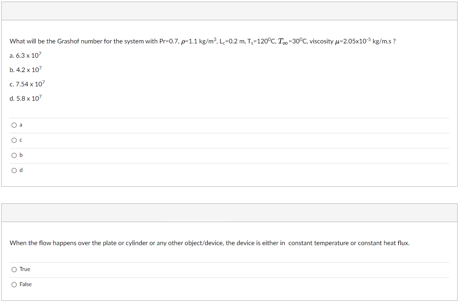This screenshot has width=460, height=308.
Task: Select radio button for option a
Action: pyautogui.click(x=14, y=125)
